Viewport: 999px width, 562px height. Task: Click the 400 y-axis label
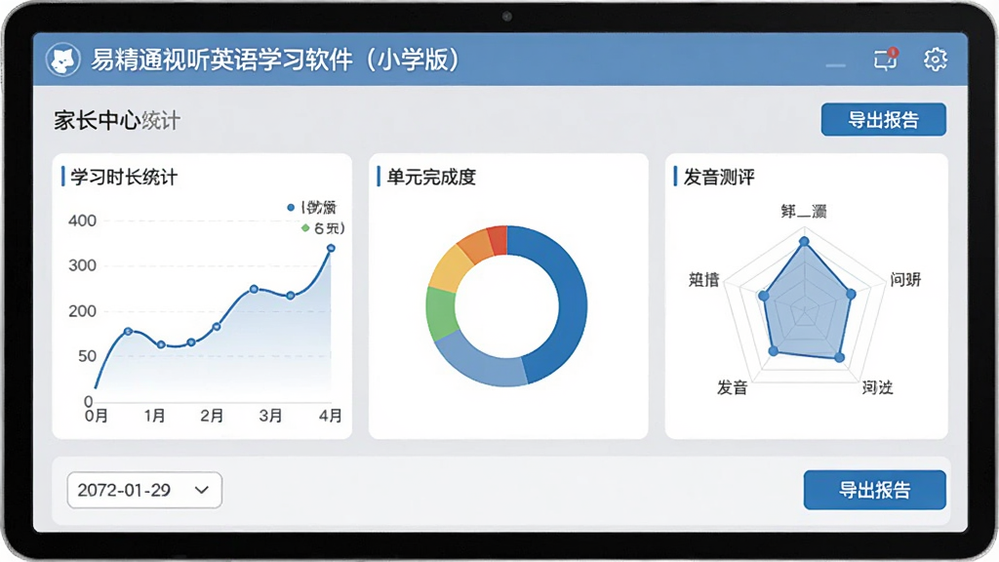point(82,221)
